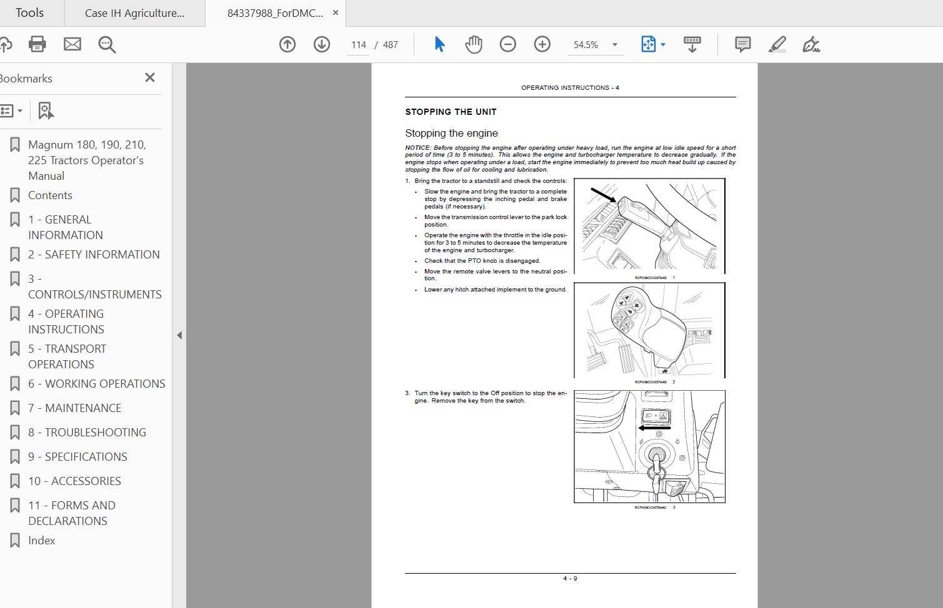
Task: Jump to 1 - GENERAL INFORMATION bookmark
Action: 66,227
